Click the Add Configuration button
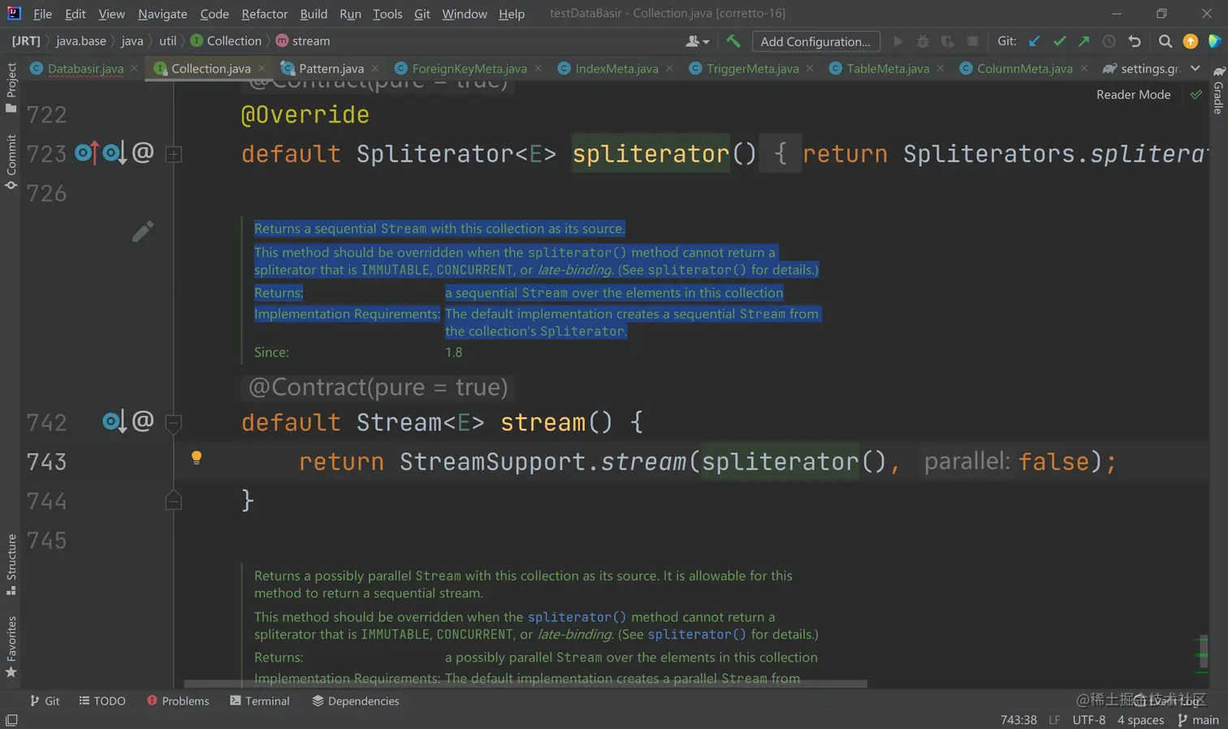This screenshot has height=729, width=1228. [x=815, y=41]
